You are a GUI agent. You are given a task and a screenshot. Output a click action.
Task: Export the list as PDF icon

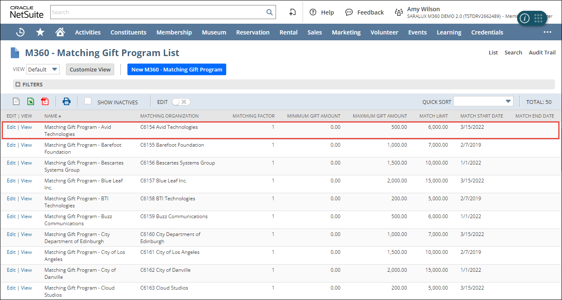(45, 101)
